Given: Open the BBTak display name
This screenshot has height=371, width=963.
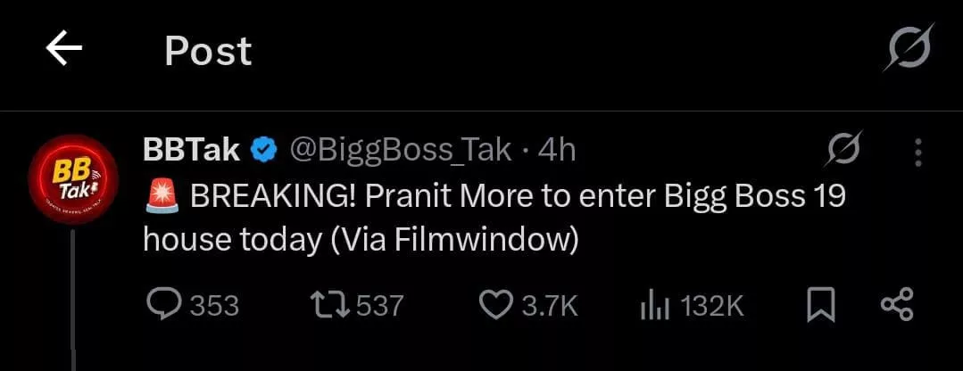Looking at the screenshot, I should coord(191,151).
